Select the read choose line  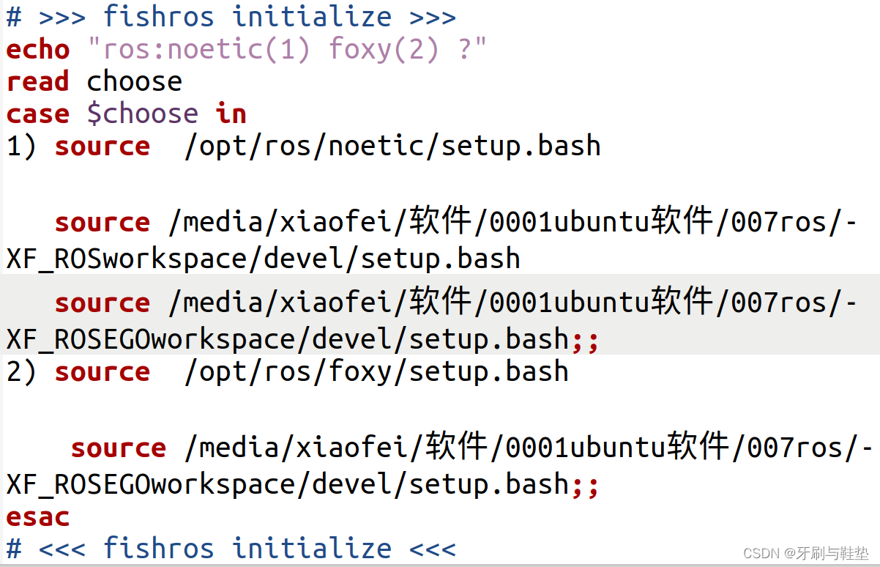(95, 81)
